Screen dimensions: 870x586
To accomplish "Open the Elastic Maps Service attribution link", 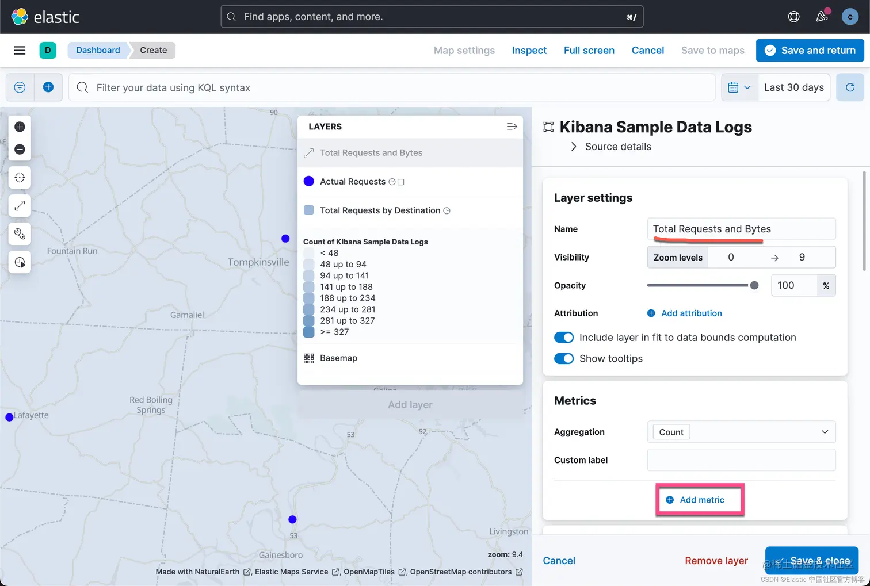I will pyautogui.click(x=296, y=572).
